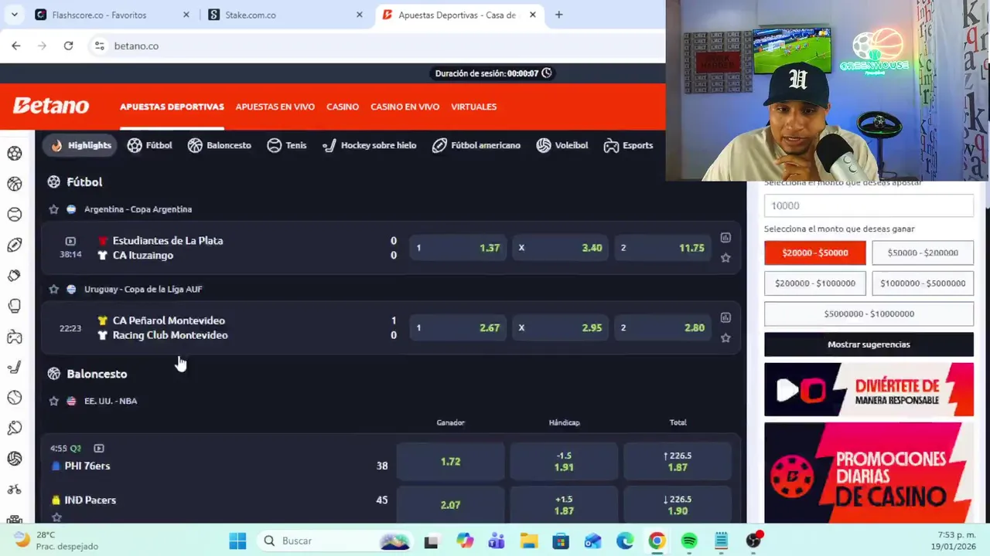Select Fútbol sport filter
990x556 pixels.
pos(149,145)
